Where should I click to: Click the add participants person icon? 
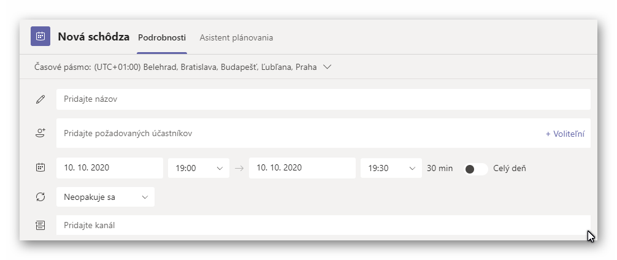[40, 133]
